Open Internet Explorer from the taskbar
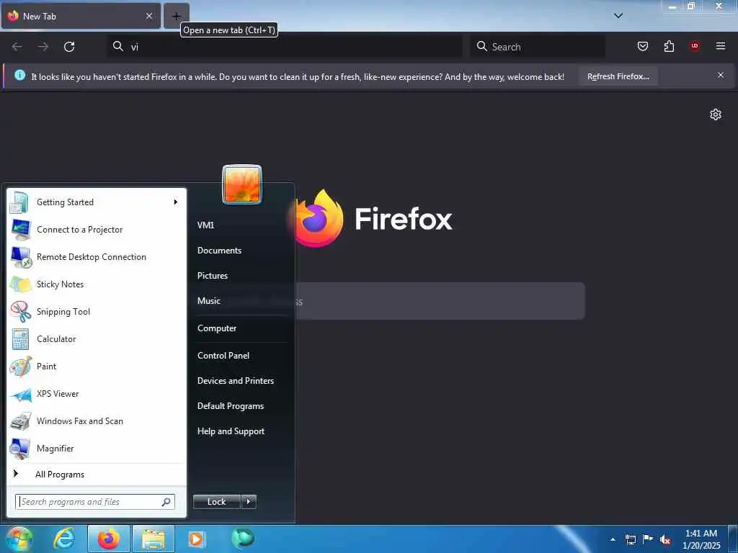Viewport: 738px width, 553px height. tap(63, 539)
